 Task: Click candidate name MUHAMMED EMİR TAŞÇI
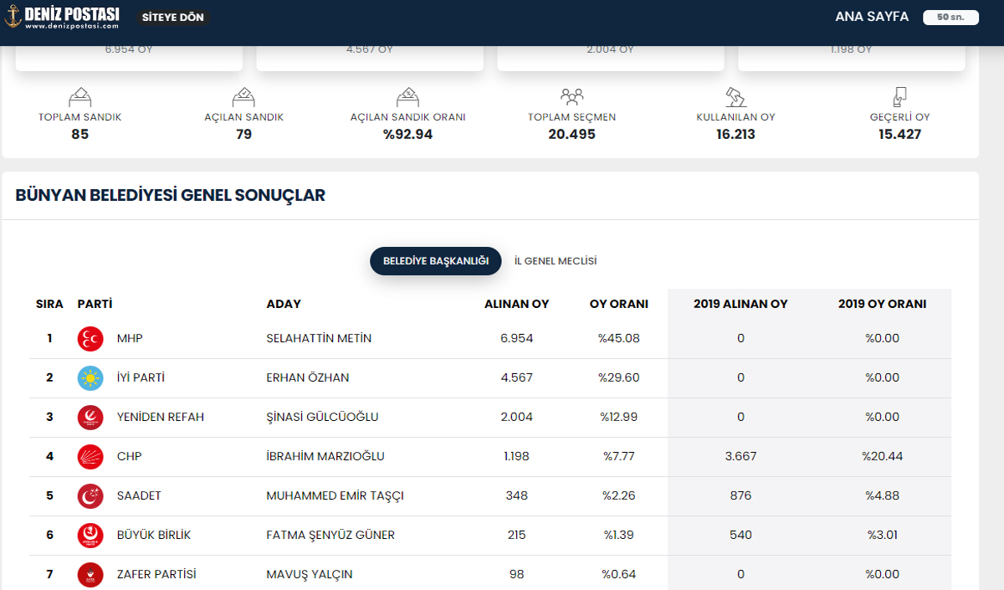(335, 495)
